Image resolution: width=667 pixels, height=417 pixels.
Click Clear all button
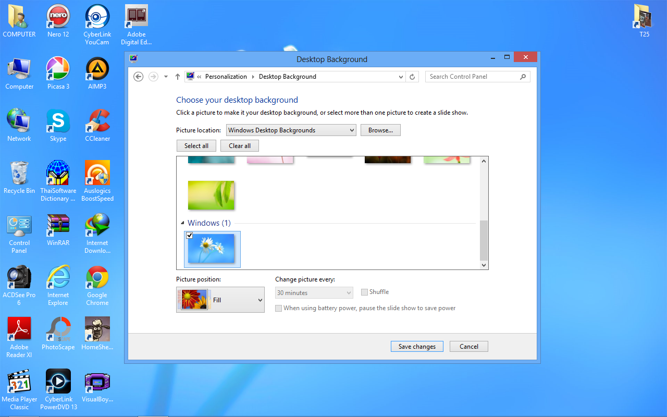(240, 146)
